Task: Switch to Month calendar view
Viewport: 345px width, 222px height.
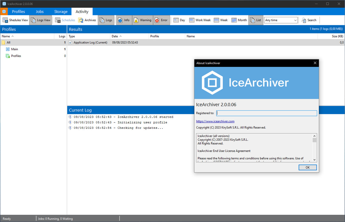Action: pyautogui.click(x=239, y=20)
